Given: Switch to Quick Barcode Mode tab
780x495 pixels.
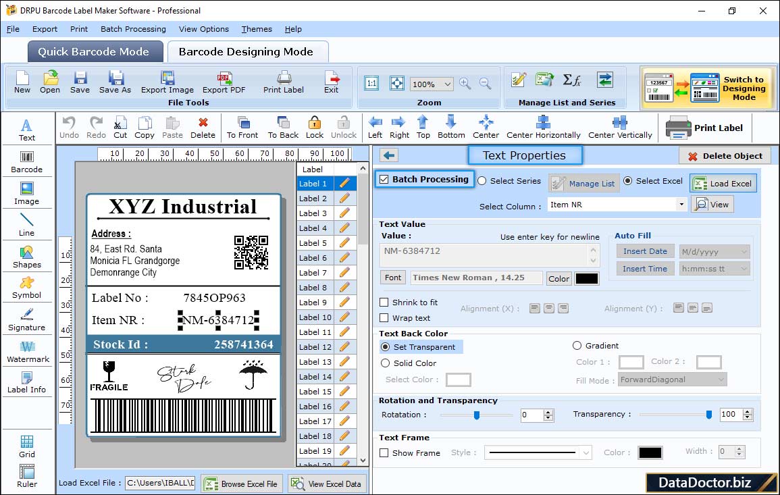Looking at the screenshot, I should pyautogui.click(x=95, y=52).
